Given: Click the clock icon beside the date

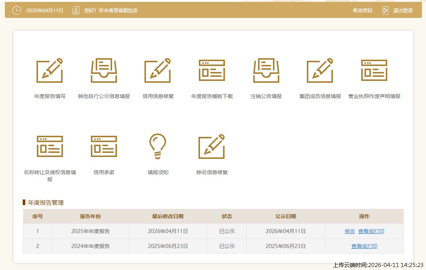Looking at the screenshot, I should 17,10.
